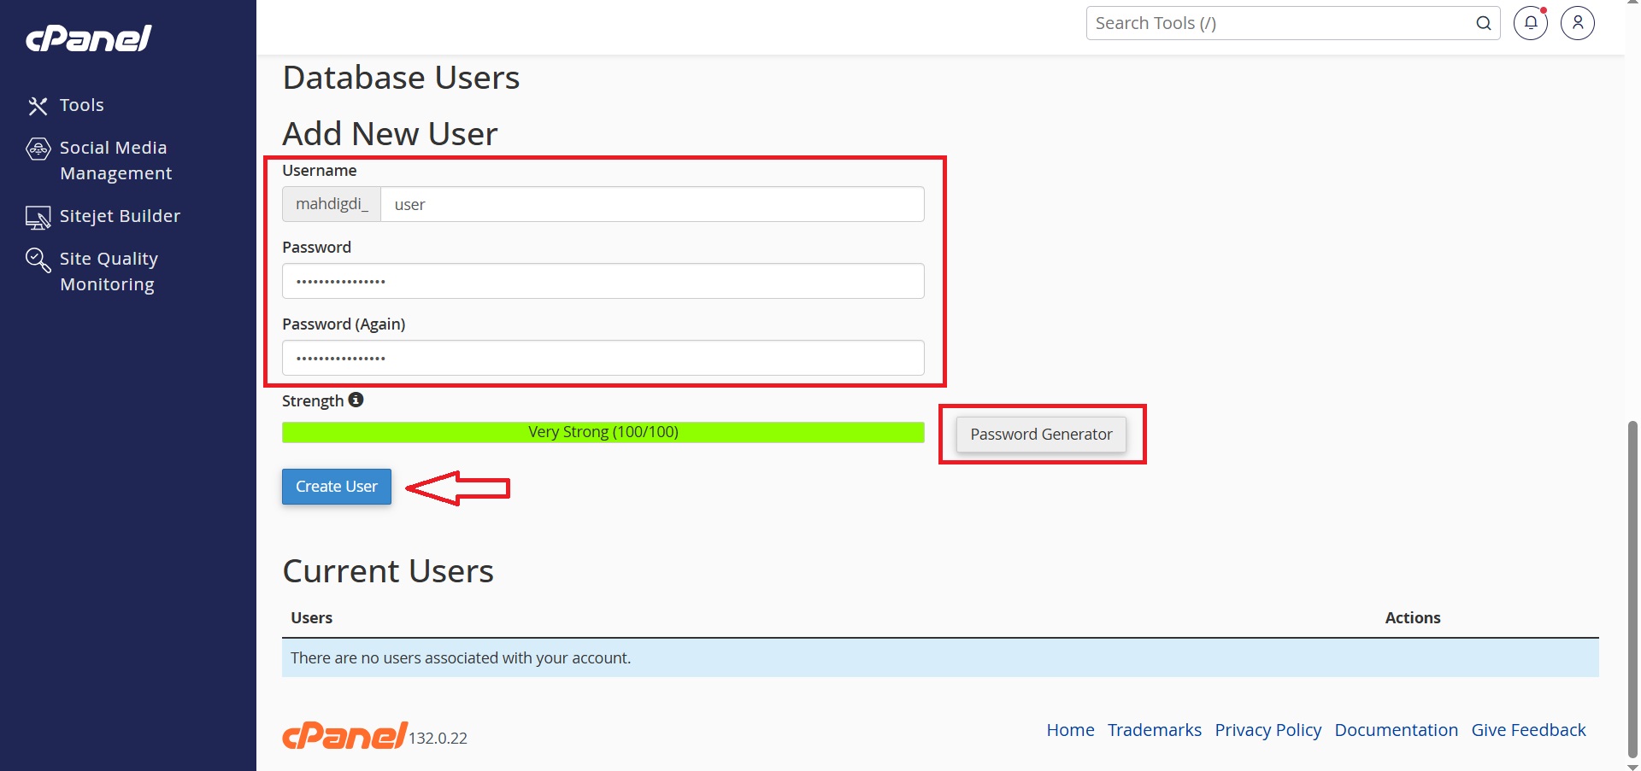Open the Documentation link
Screen dimensions: 1641x771
click(1397, 730)
